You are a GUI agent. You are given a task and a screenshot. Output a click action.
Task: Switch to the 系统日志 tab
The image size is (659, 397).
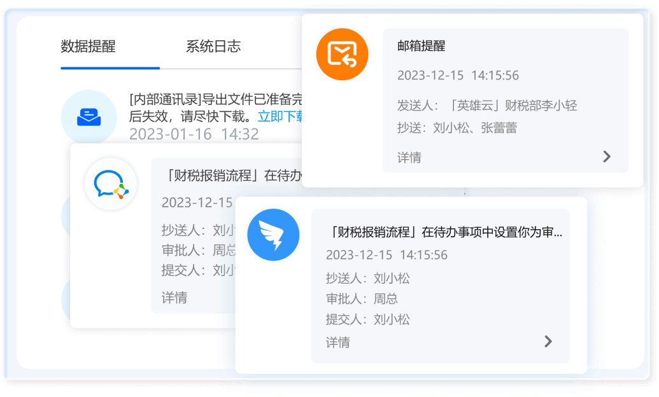point(213,46)
